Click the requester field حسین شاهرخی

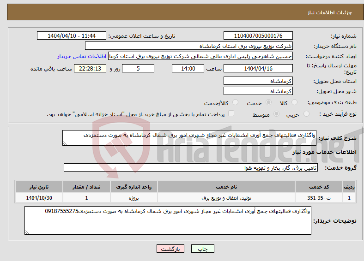[200, 56]
